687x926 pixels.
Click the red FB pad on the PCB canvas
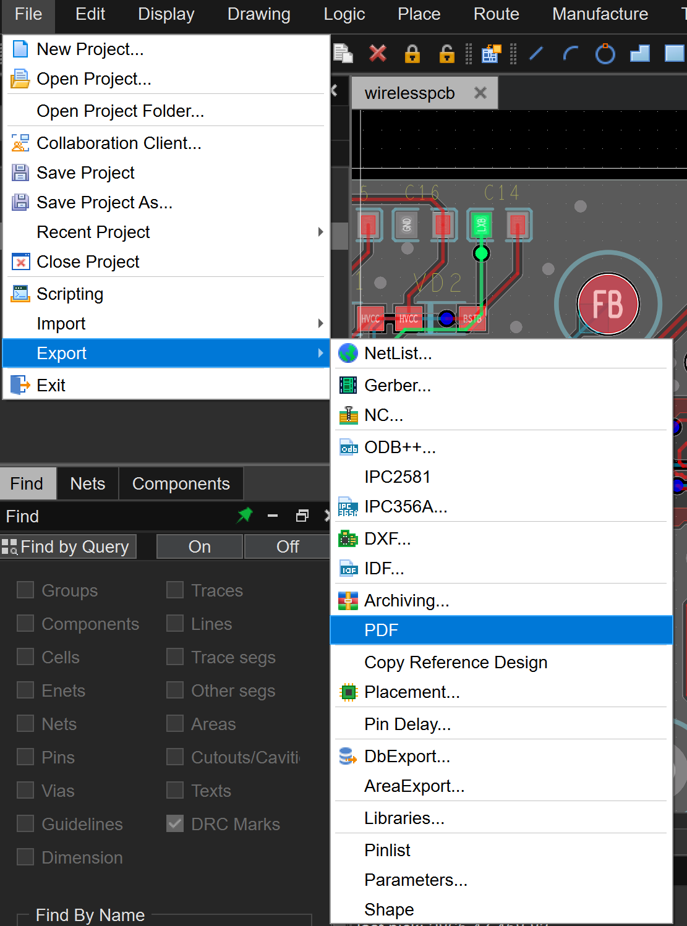click(x=608, y=304)
